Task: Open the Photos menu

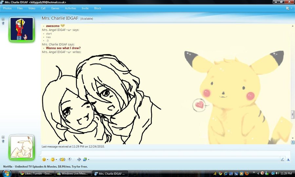Action: point(7,8)
